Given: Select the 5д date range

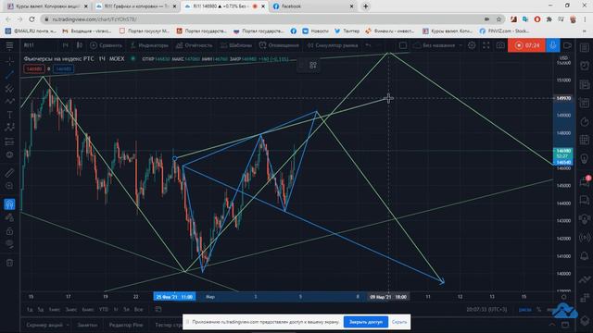Looking at the screenshot, I should (41, 310).
